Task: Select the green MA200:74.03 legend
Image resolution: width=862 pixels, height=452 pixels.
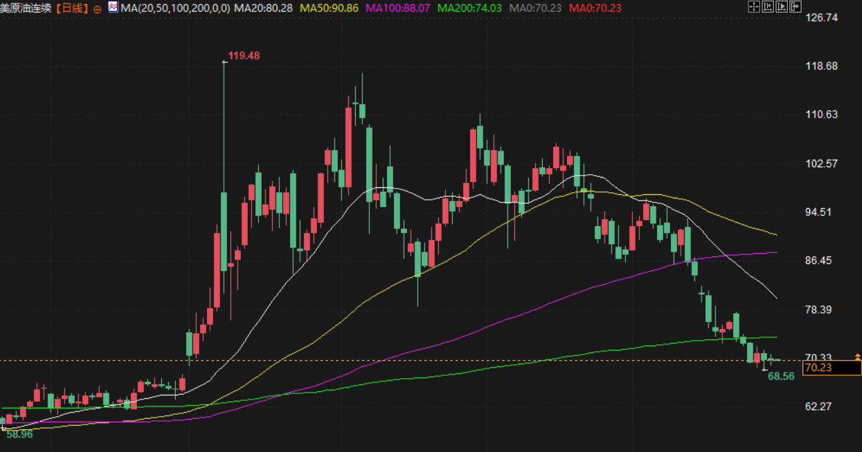Action: (471, 8)
